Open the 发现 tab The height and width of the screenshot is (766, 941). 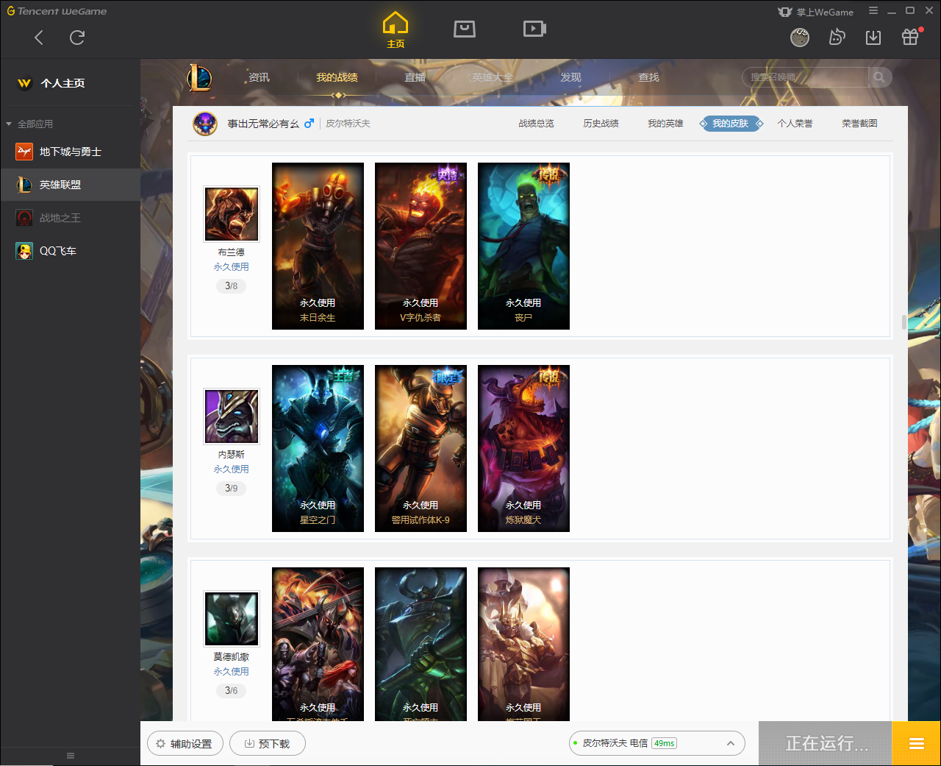pos(571,77)
